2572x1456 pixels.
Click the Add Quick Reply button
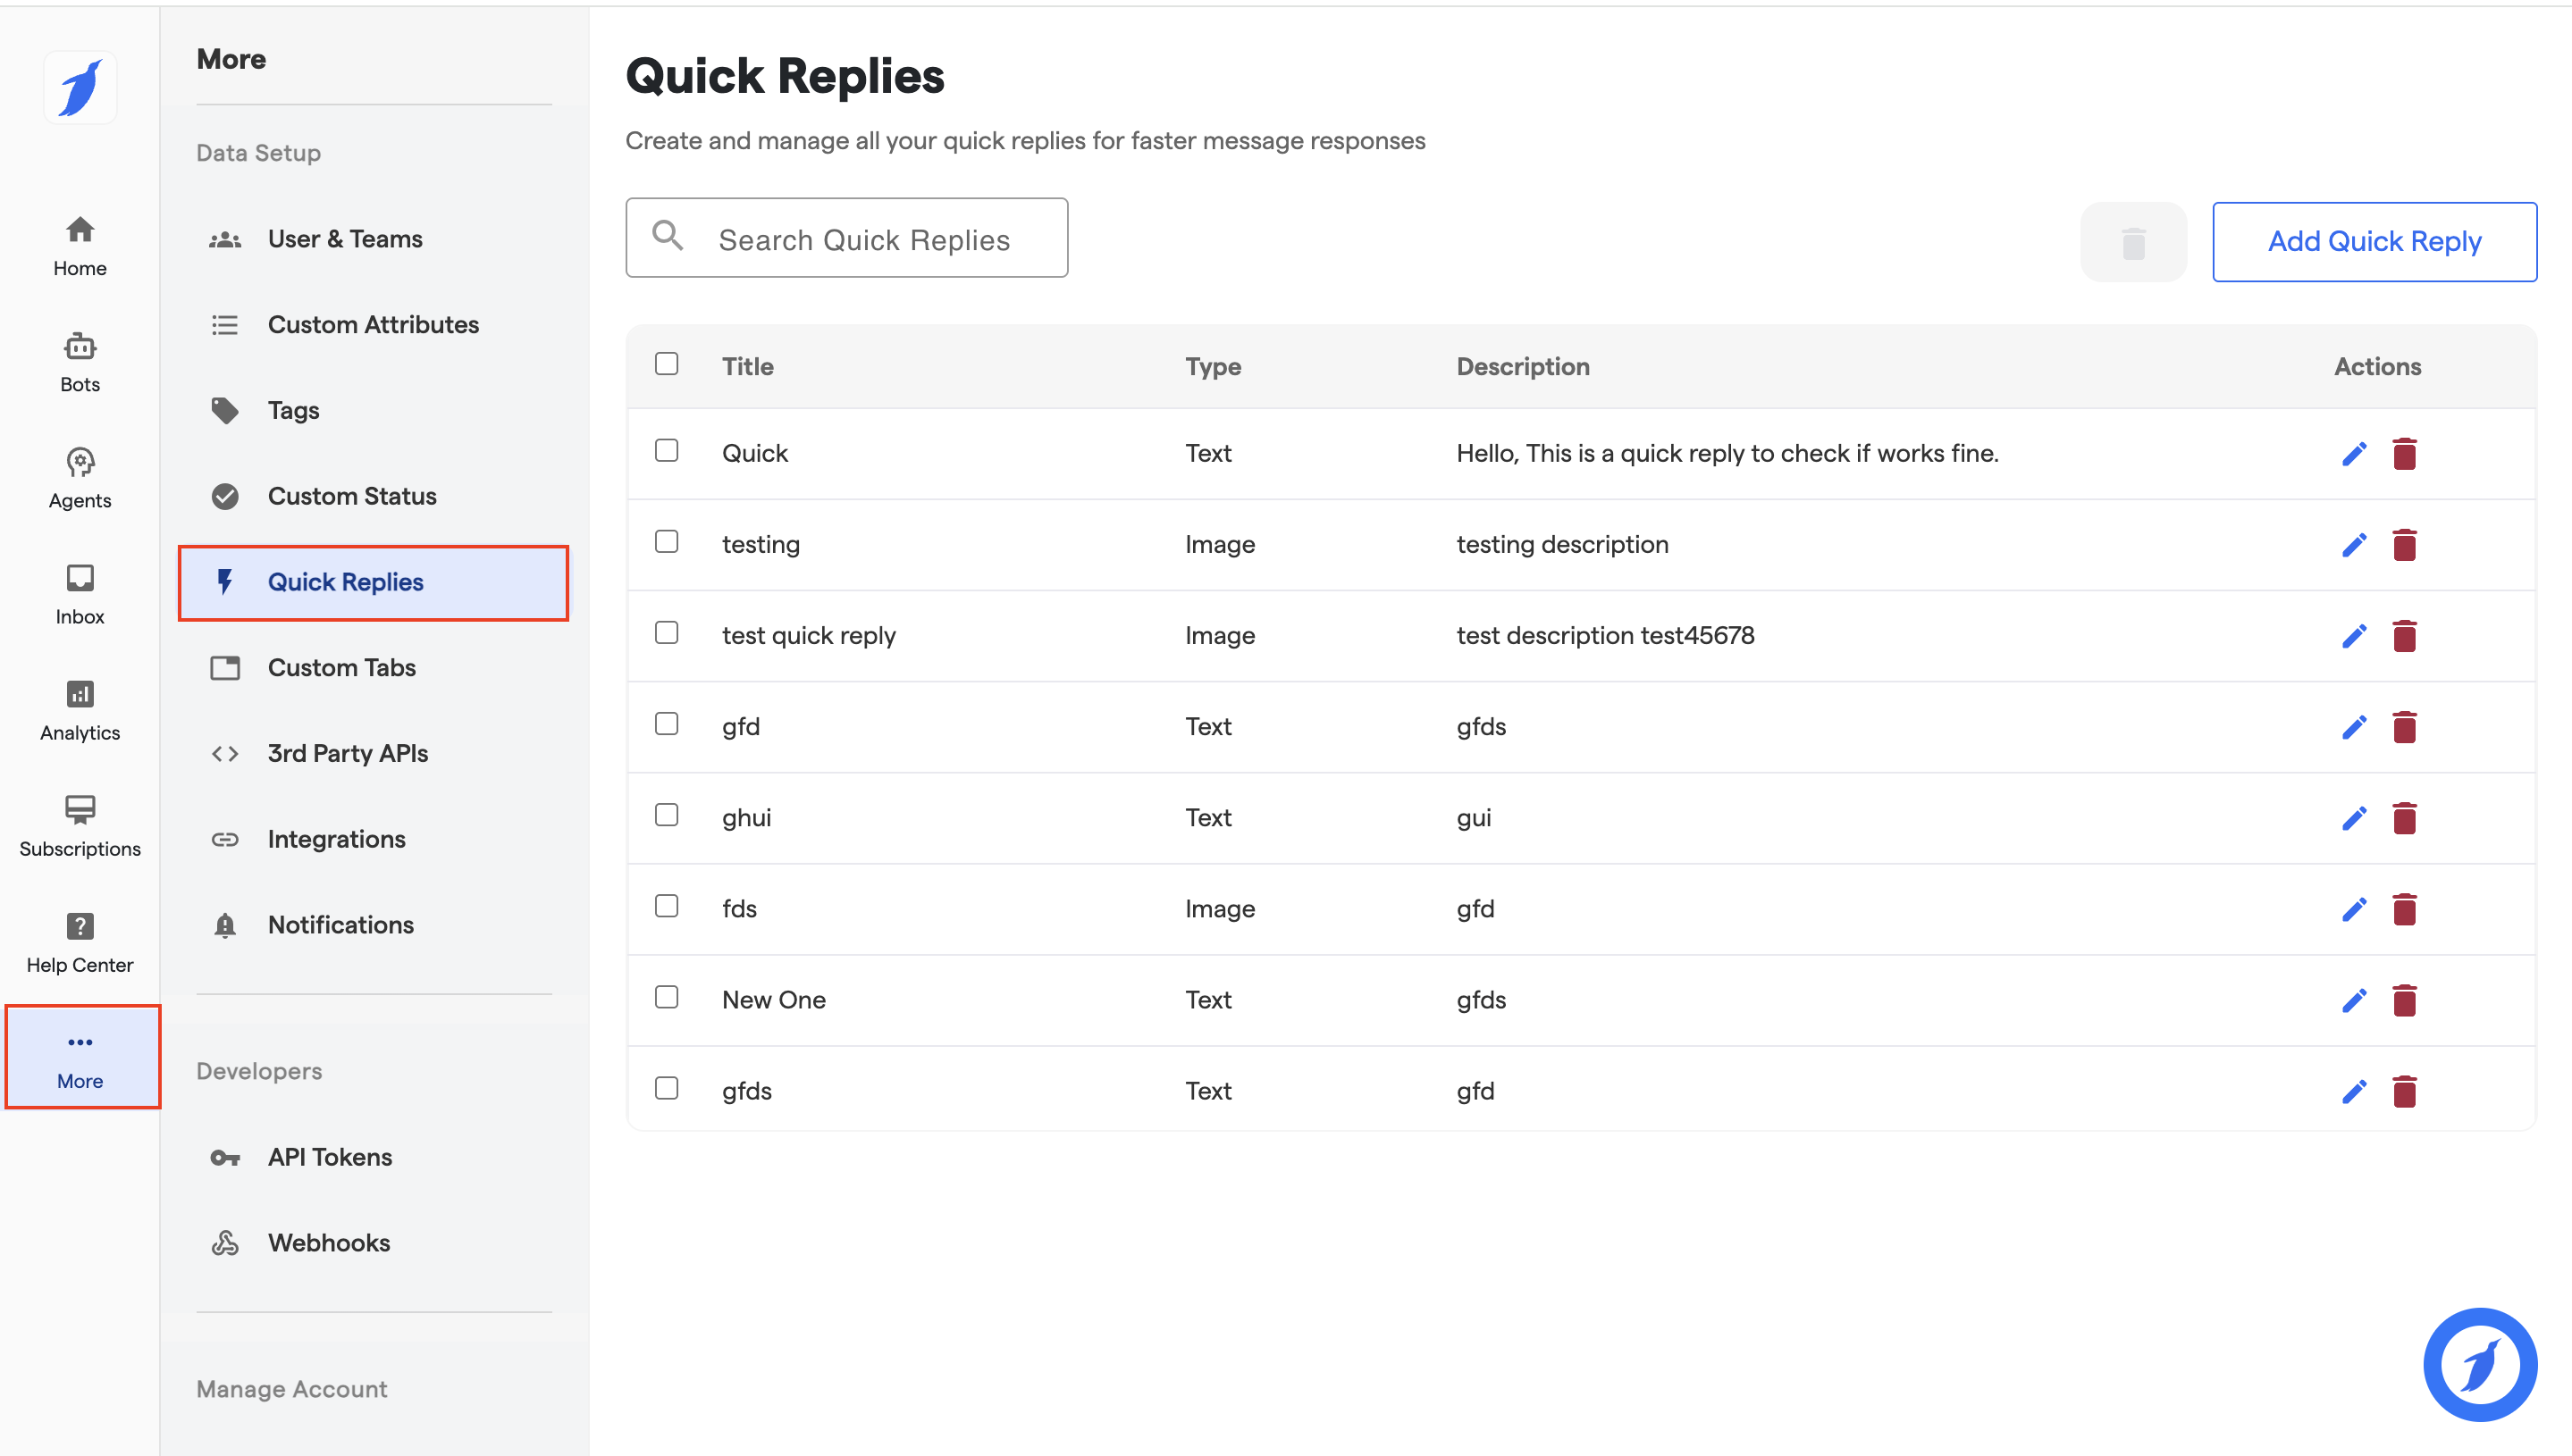coord(2373,242)
